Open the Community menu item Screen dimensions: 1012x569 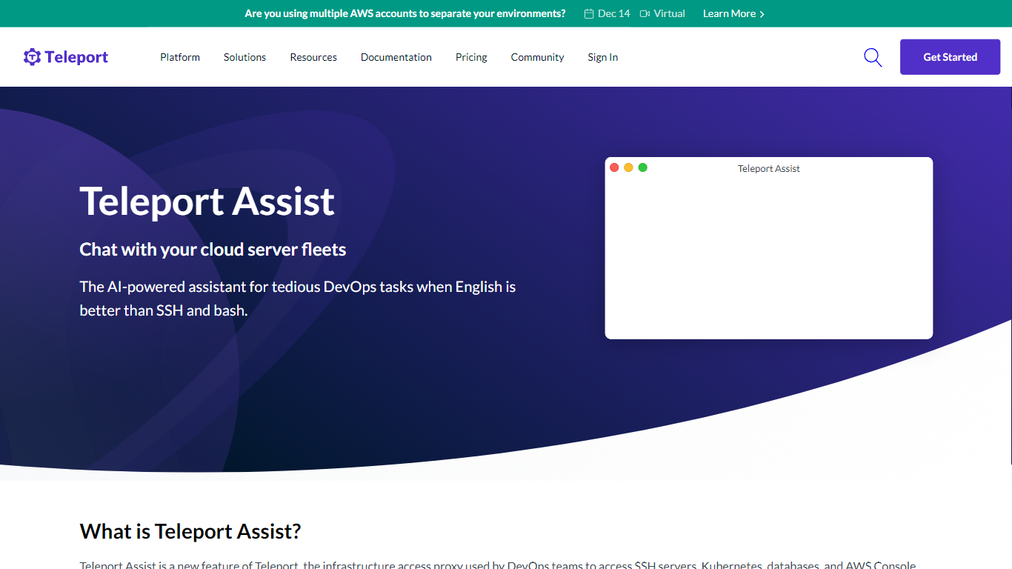537,57
